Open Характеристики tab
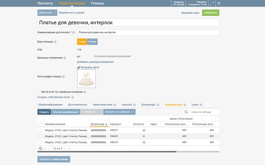 point(102,105)
